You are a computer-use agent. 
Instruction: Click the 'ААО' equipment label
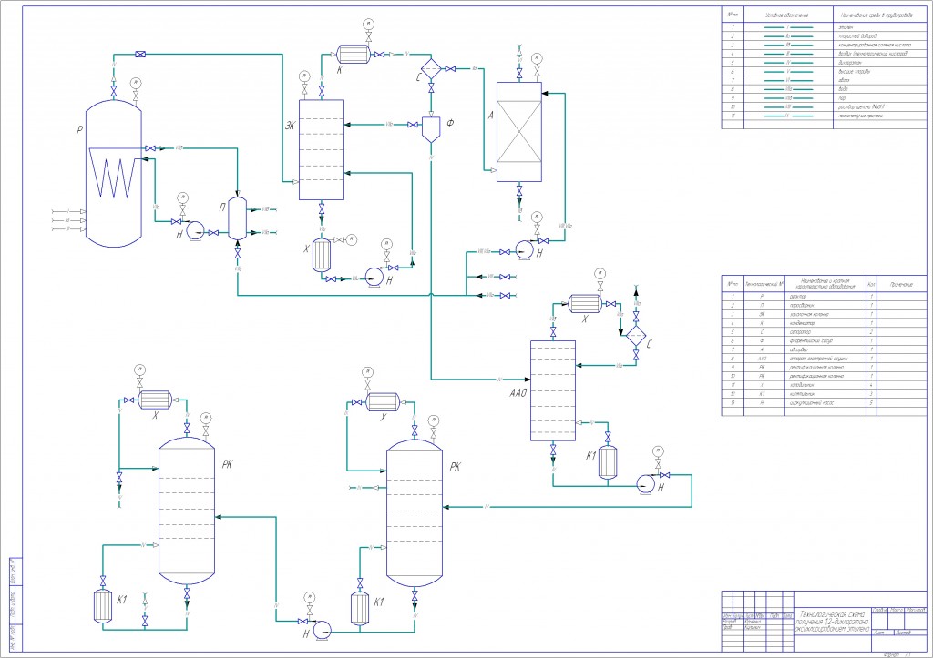[x=518, y=393]
